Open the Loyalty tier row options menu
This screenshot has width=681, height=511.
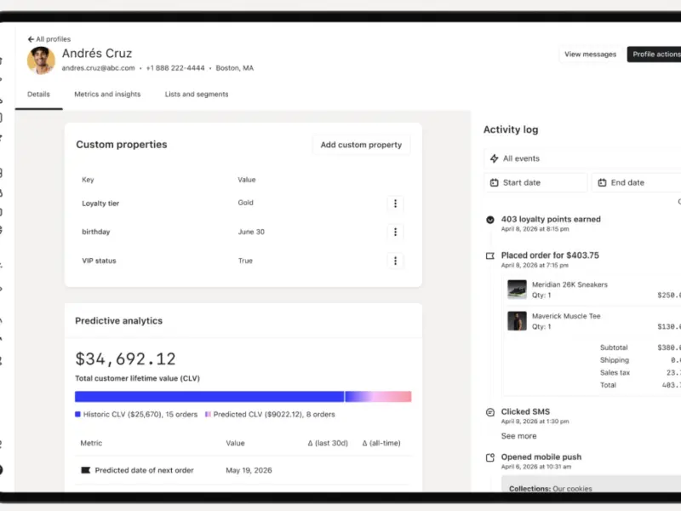click(395, 204)
